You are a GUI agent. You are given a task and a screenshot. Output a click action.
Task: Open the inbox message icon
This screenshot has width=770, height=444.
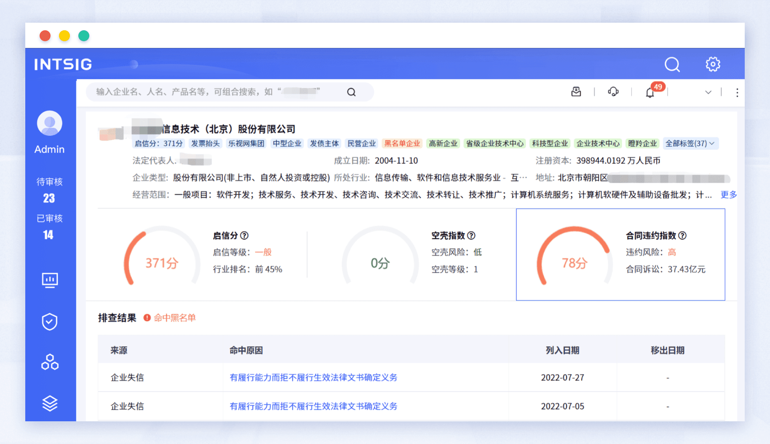tap(576, 92)
